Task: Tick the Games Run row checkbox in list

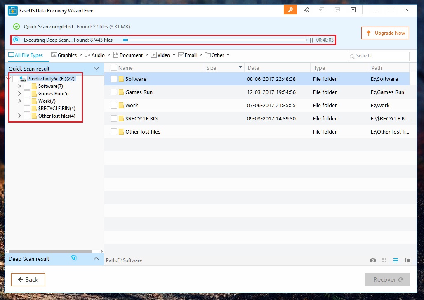Action: pyautogui.click(x=114, y=92)
